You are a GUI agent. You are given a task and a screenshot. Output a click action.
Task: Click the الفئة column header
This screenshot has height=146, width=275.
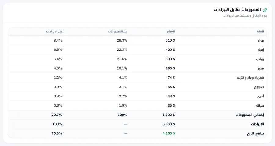[x=260, y=31]
